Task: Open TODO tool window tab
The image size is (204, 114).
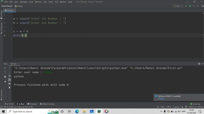Action: (9, 104)
